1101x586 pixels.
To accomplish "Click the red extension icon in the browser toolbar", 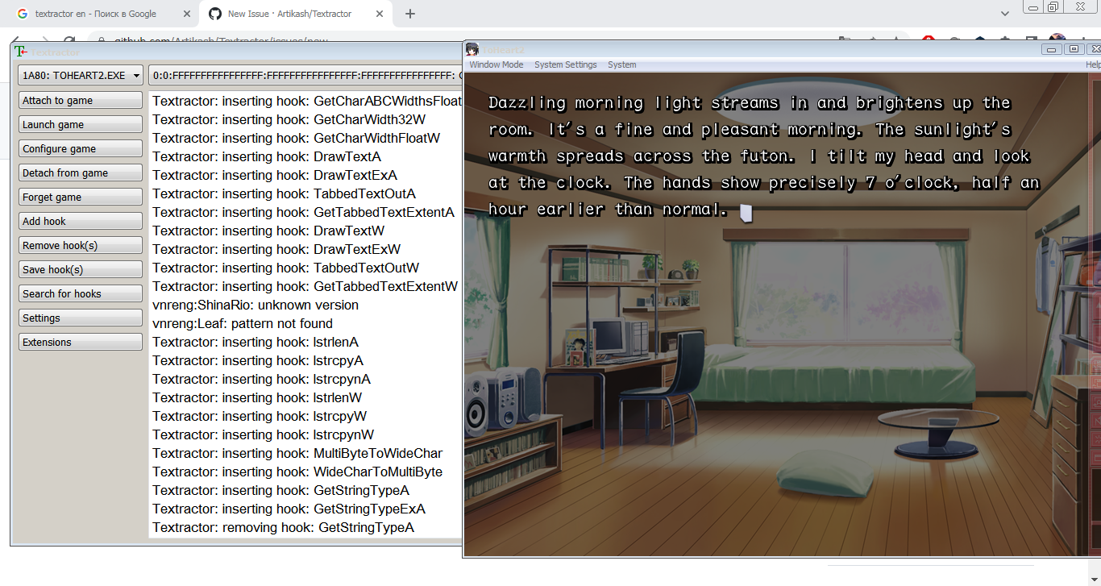I will pos(928,39).
